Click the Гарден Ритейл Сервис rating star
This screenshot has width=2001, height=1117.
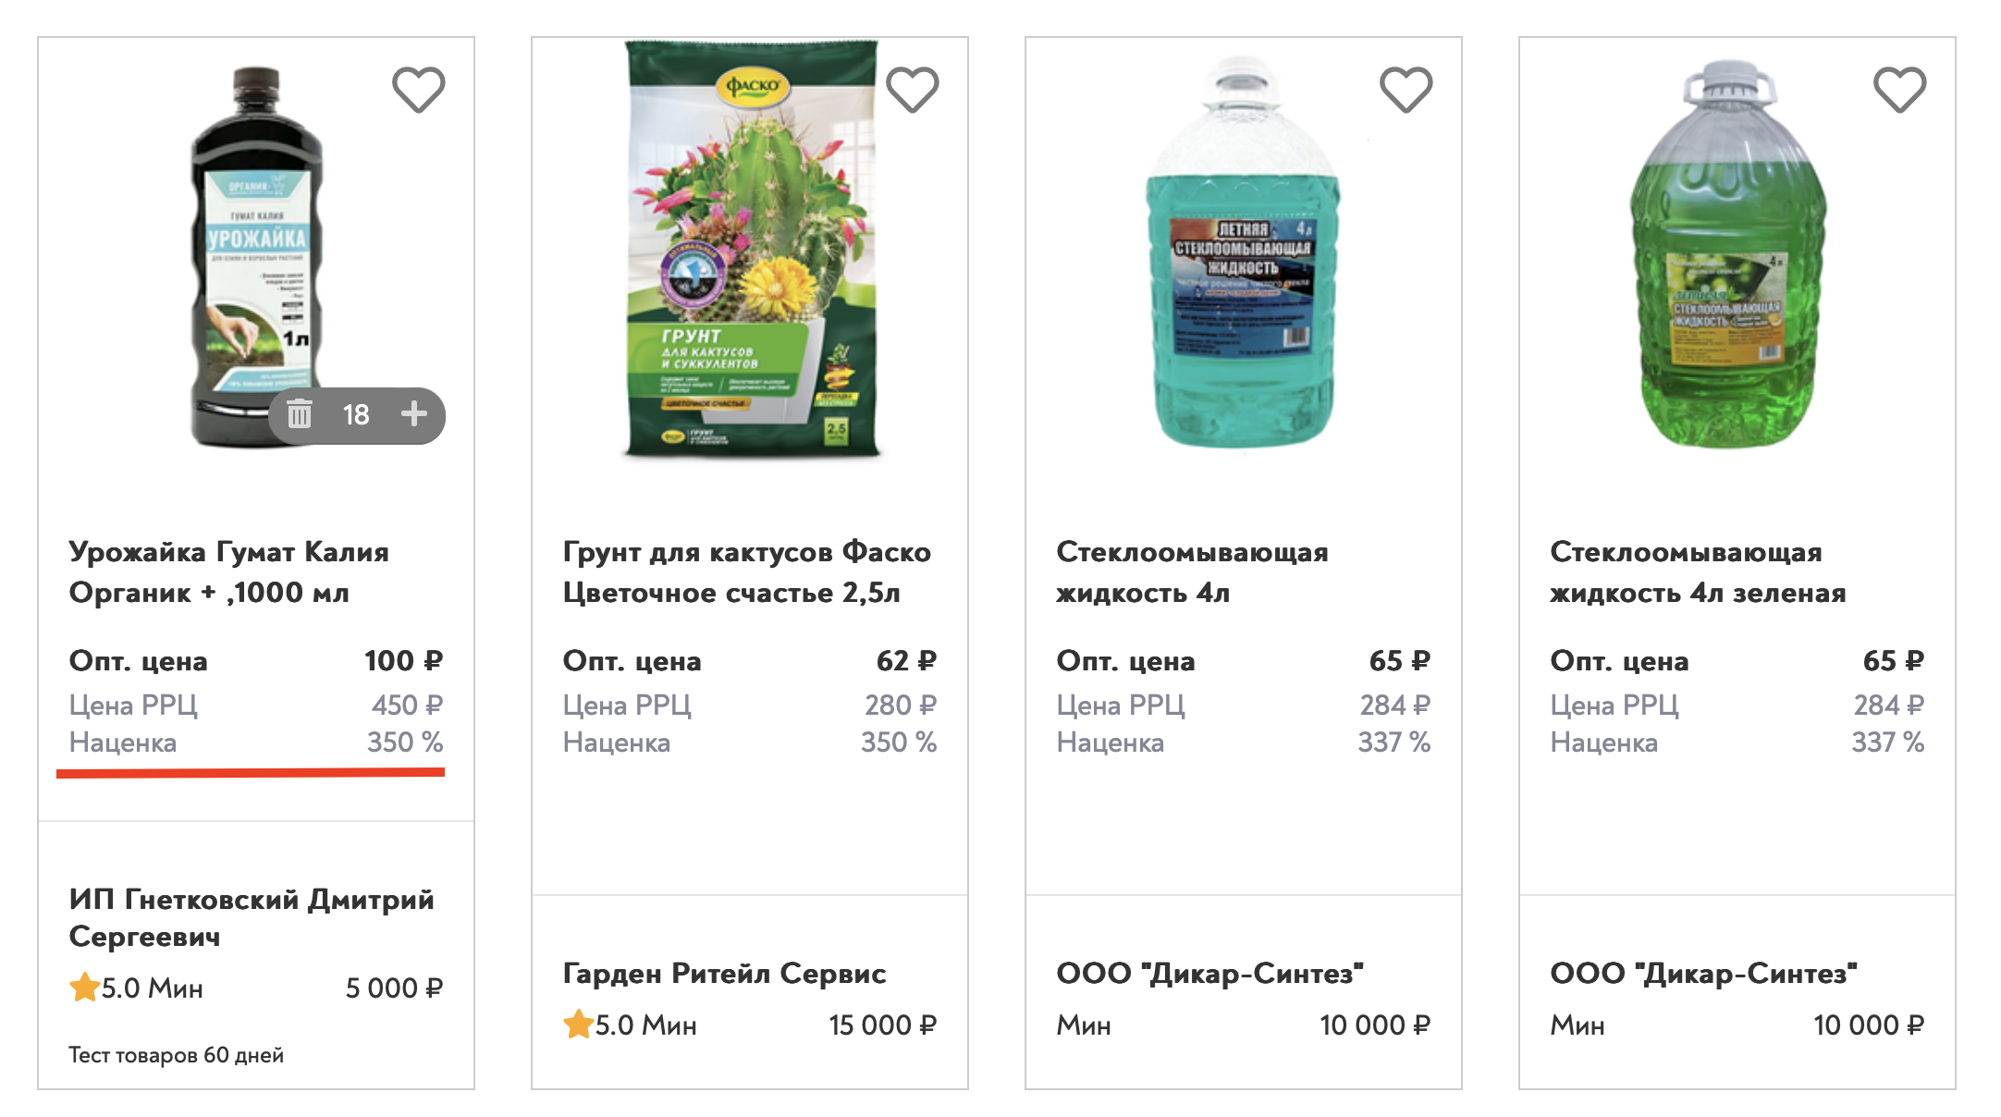point(579,1024)
